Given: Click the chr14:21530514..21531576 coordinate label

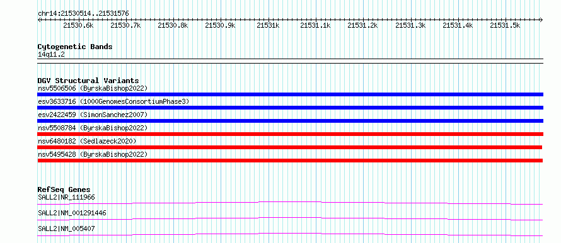Looking at the screenshot, I should tap(83, 14).
